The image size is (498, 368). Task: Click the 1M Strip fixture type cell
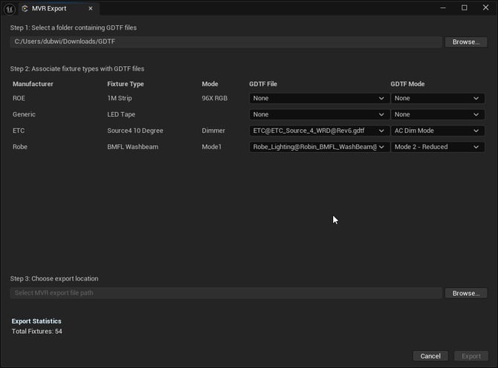pyautogui.click(x=120, y=98)
